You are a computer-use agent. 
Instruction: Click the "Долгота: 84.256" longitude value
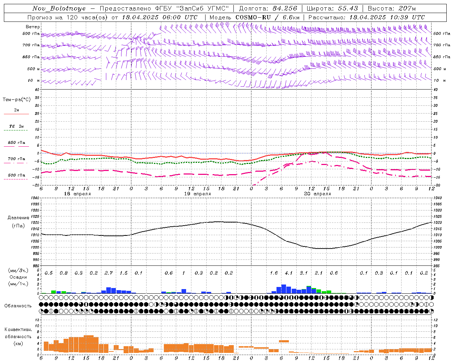(268, 8)
